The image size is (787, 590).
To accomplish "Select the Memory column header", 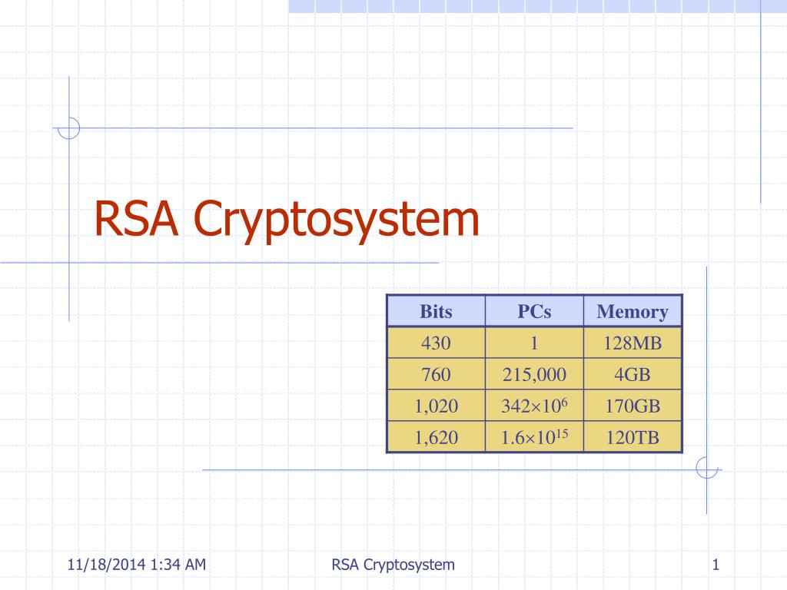I will click(633, 311).
